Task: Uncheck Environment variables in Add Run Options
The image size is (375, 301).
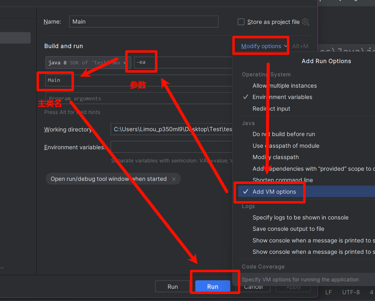Action: tap(282, 97)
